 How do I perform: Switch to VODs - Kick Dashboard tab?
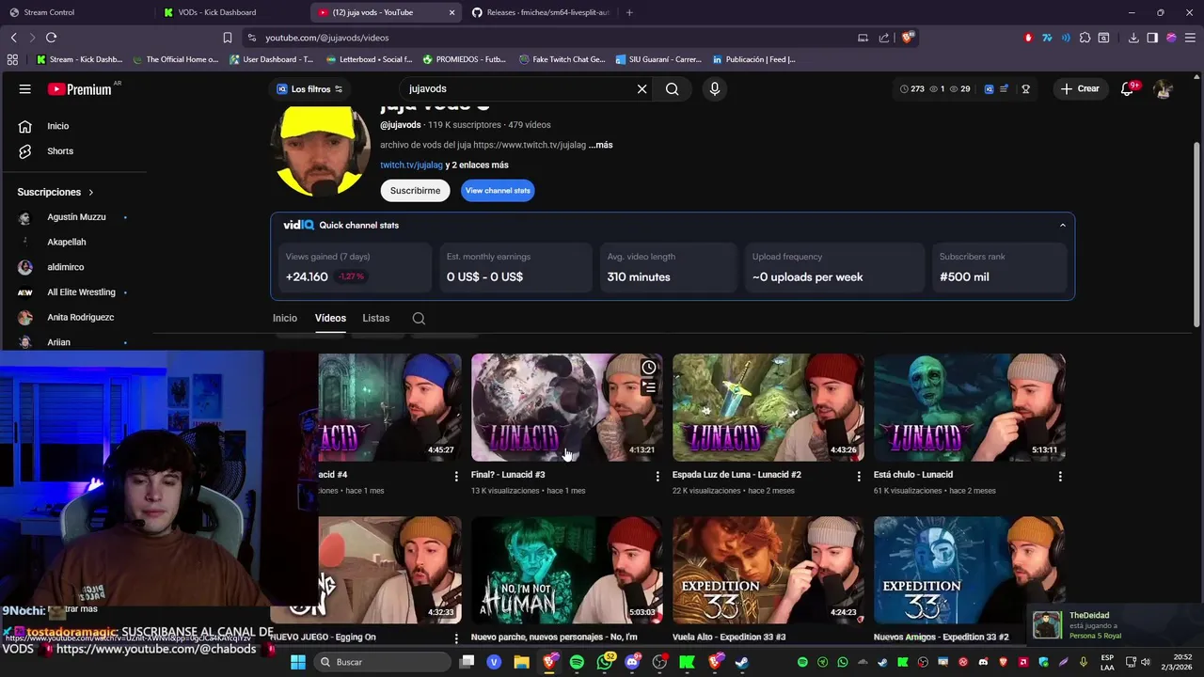(x=230, y=12)
